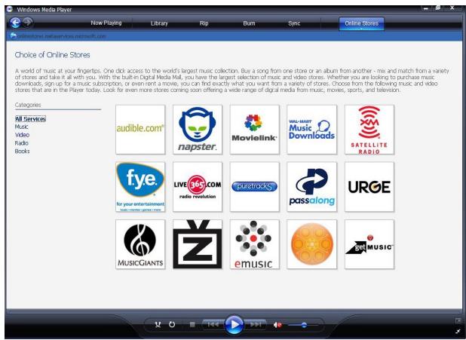Adjust the volume slider
Image resolution: width=466 pixels, height=340 pixels.
303,325
